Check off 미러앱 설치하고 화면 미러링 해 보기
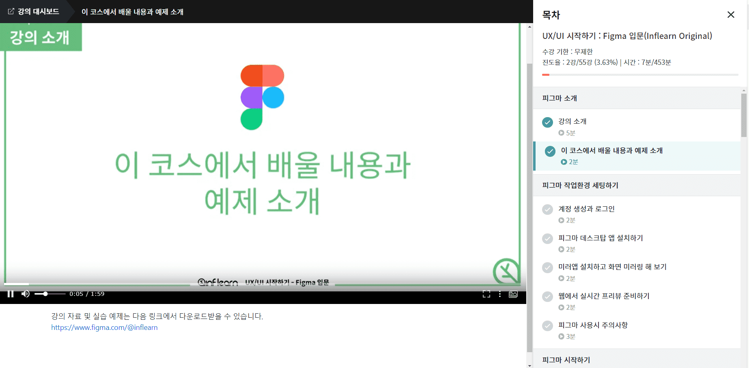Screen dimensions: 749x368 point(547,267)
